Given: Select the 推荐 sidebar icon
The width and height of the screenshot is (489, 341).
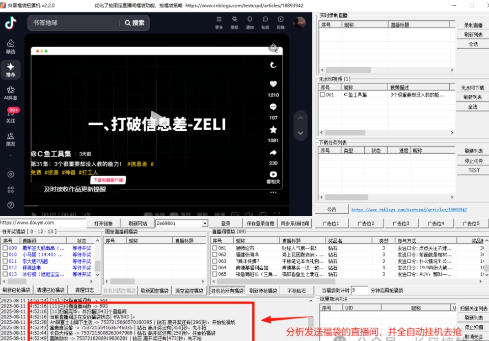Looking at the screenshot, I should click(11, 70).
